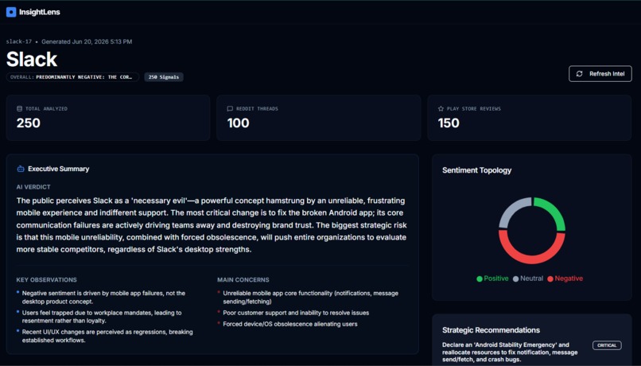Click the gray Neutral legend dot
Image resolution: width=641 pixels, height=366 pixels.
point(516,279)
